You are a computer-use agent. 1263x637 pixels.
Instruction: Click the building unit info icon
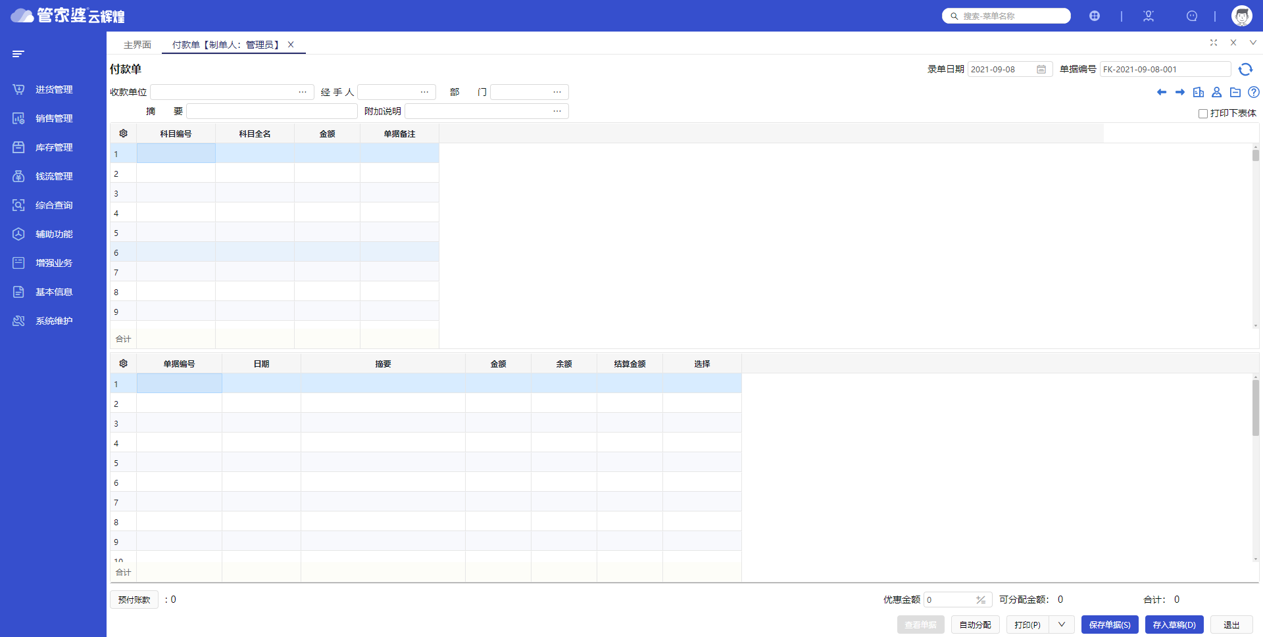[x=1199, y=92]
